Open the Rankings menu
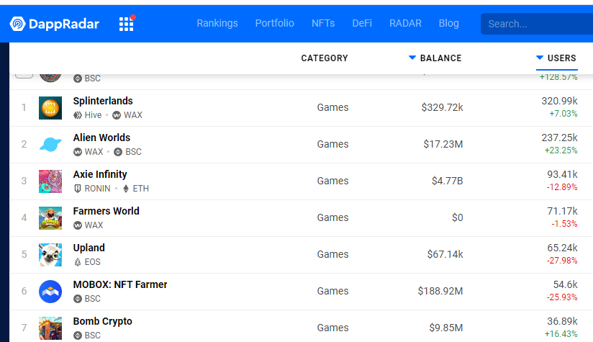Viewport: 593px width, 342px height. [x=217, y=24]
